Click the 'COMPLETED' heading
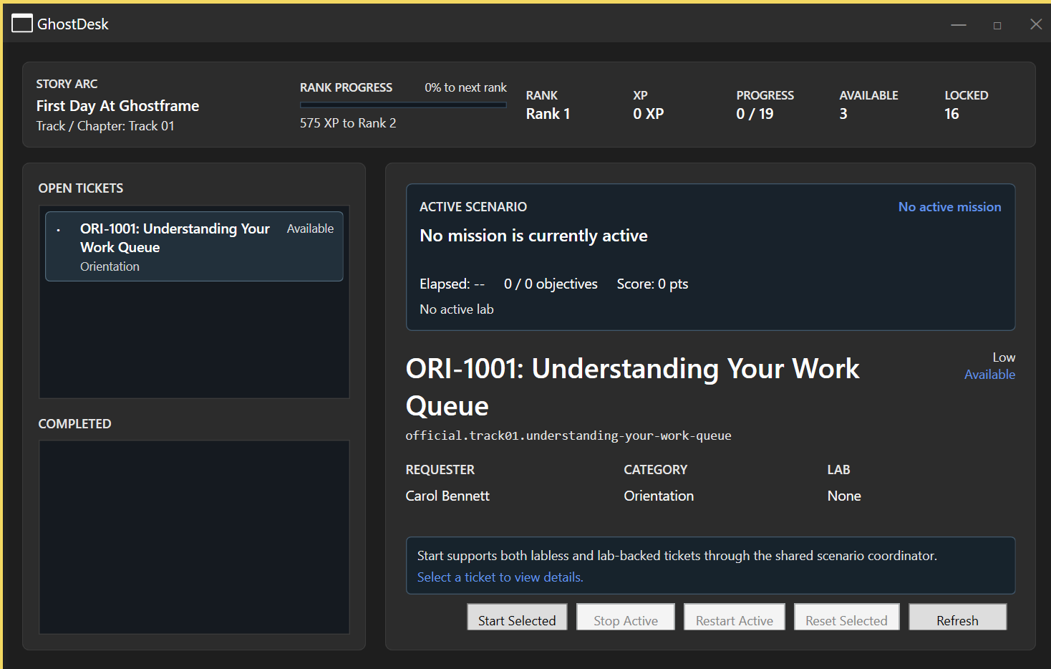 (74, 424)
